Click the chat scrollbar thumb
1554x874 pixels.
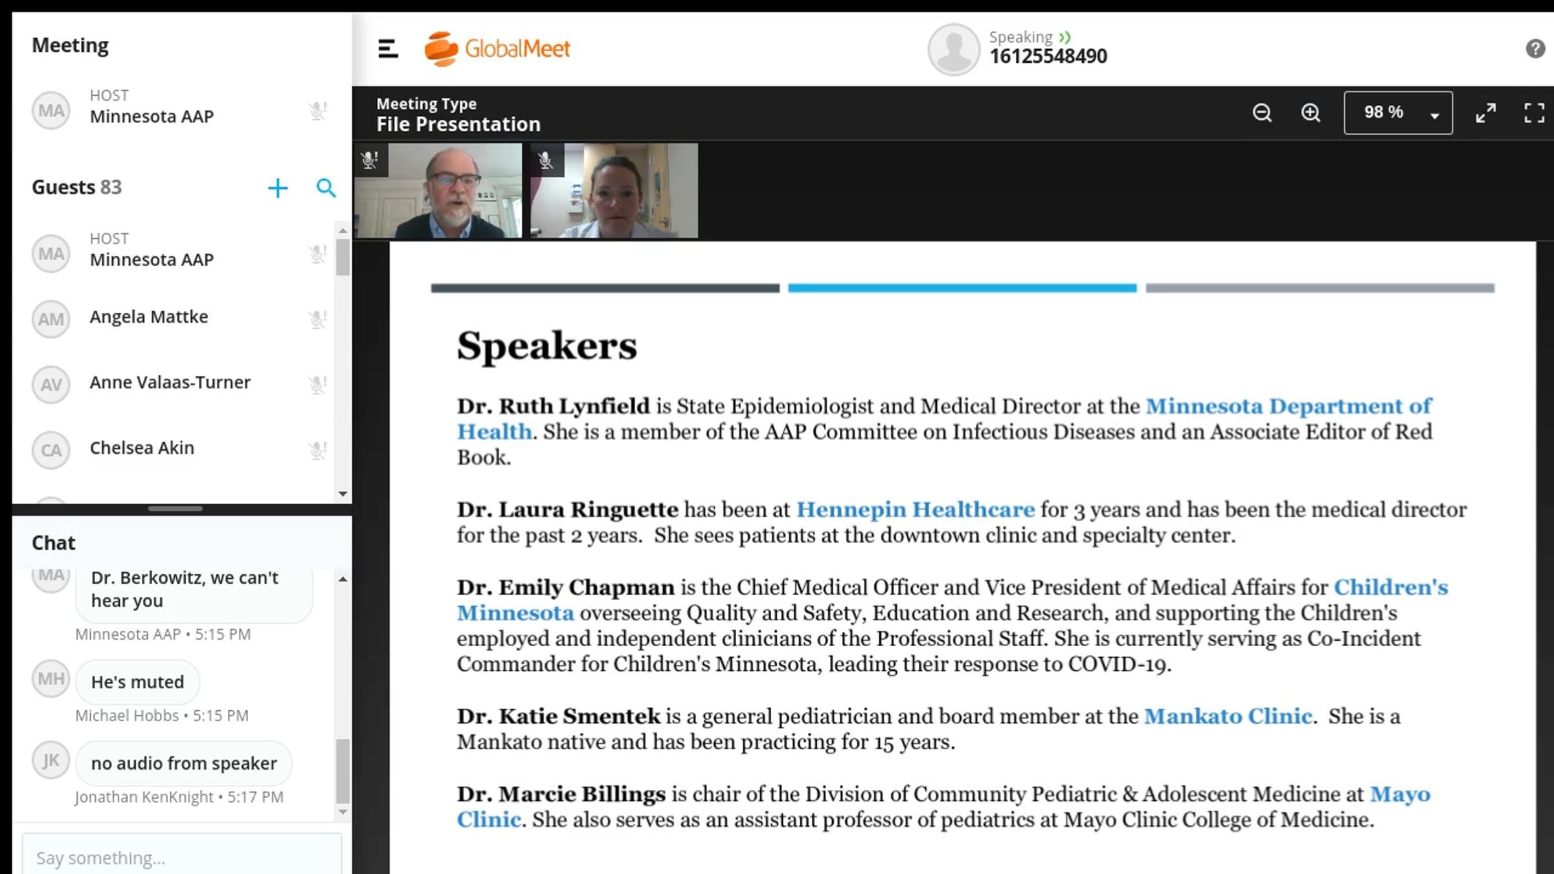343,771
